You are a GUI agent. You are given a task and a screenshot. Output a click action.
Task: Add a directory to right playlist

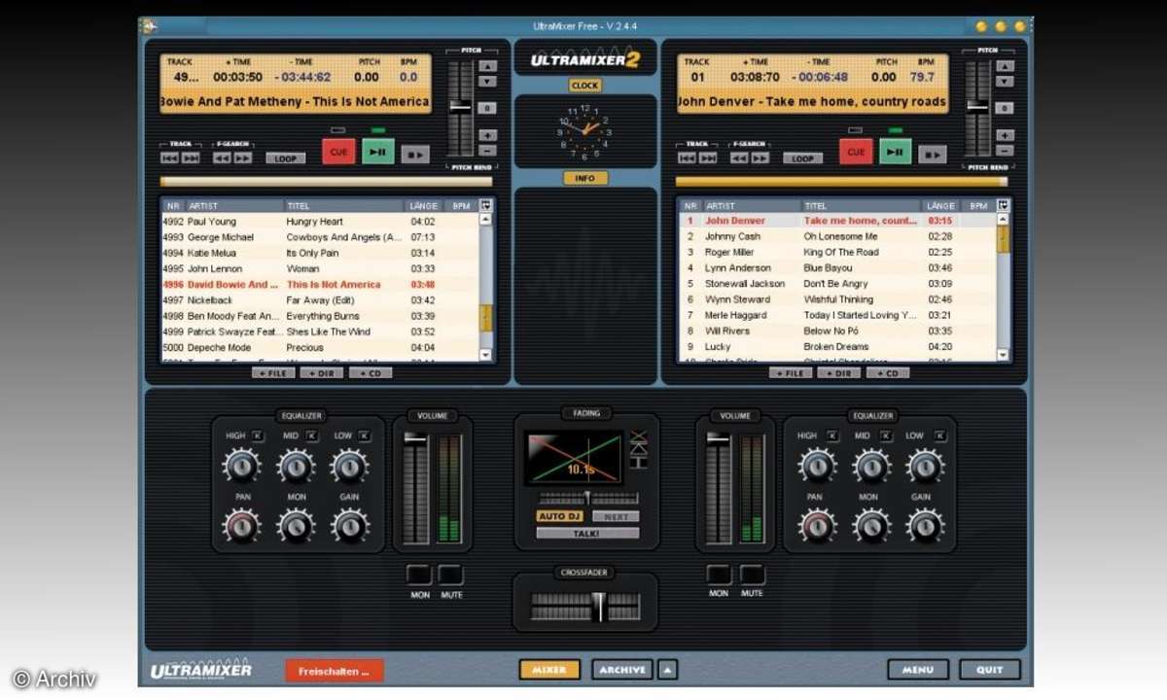tap(838, 373)
